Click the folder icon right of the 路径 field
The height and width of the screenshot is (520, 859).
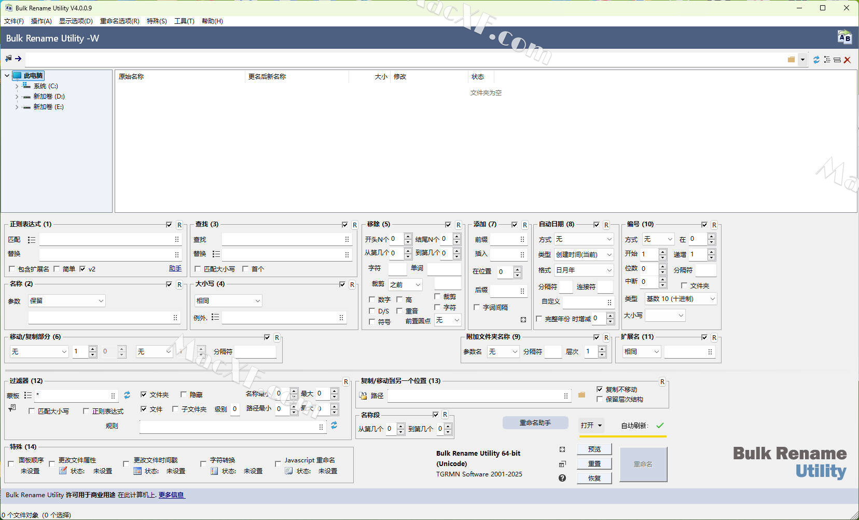tap(581, 395)
